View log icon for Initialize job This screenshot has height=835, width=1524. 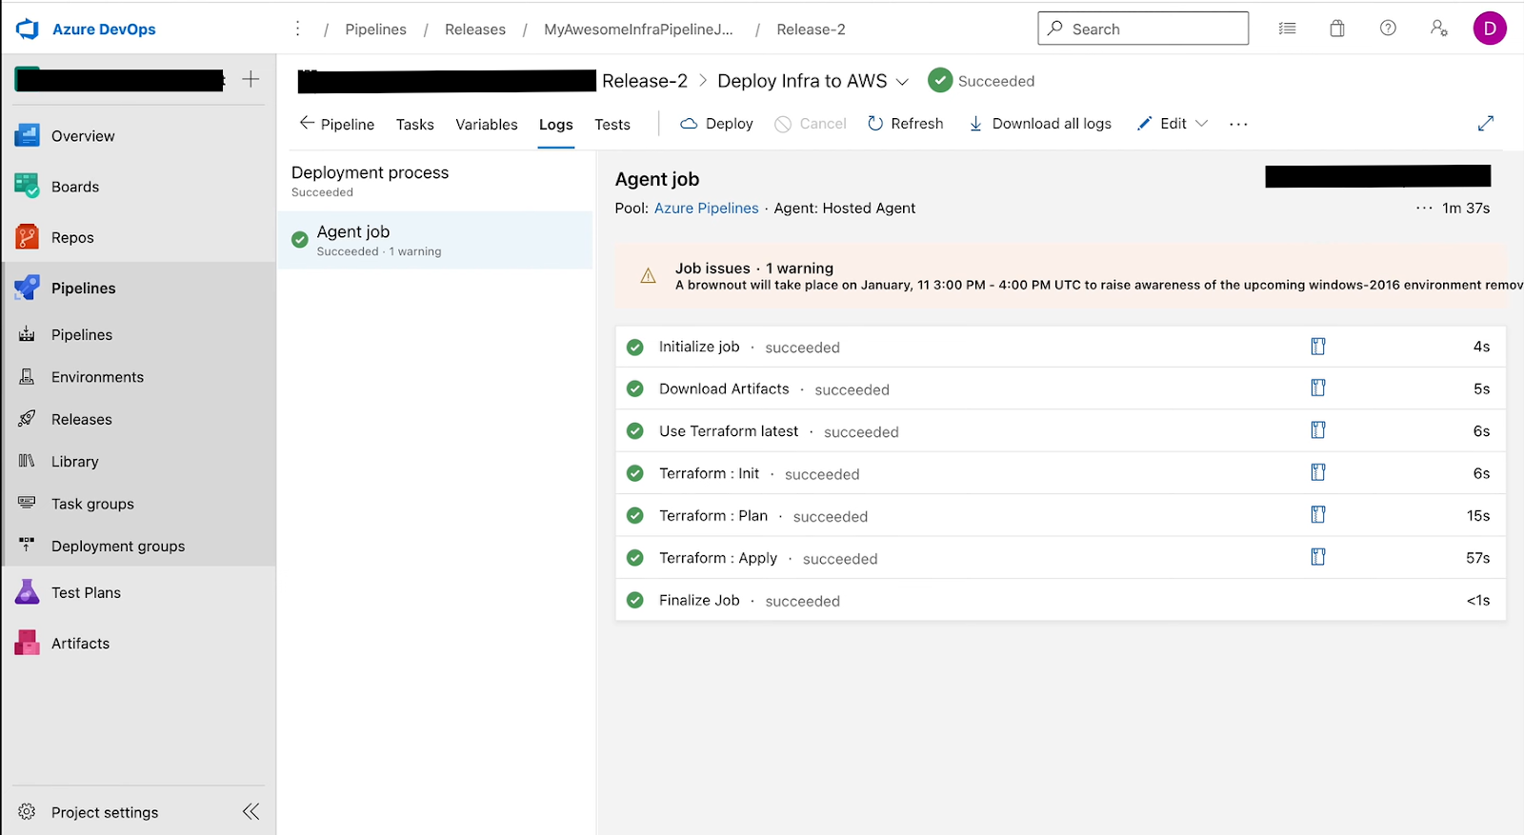pos(1318,347)
